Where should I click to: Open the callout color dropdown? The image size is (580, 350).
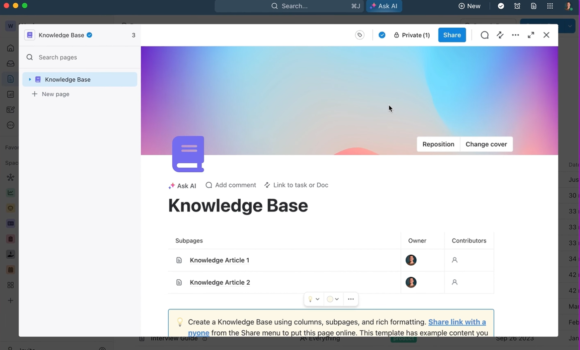(x=333, y=299)
